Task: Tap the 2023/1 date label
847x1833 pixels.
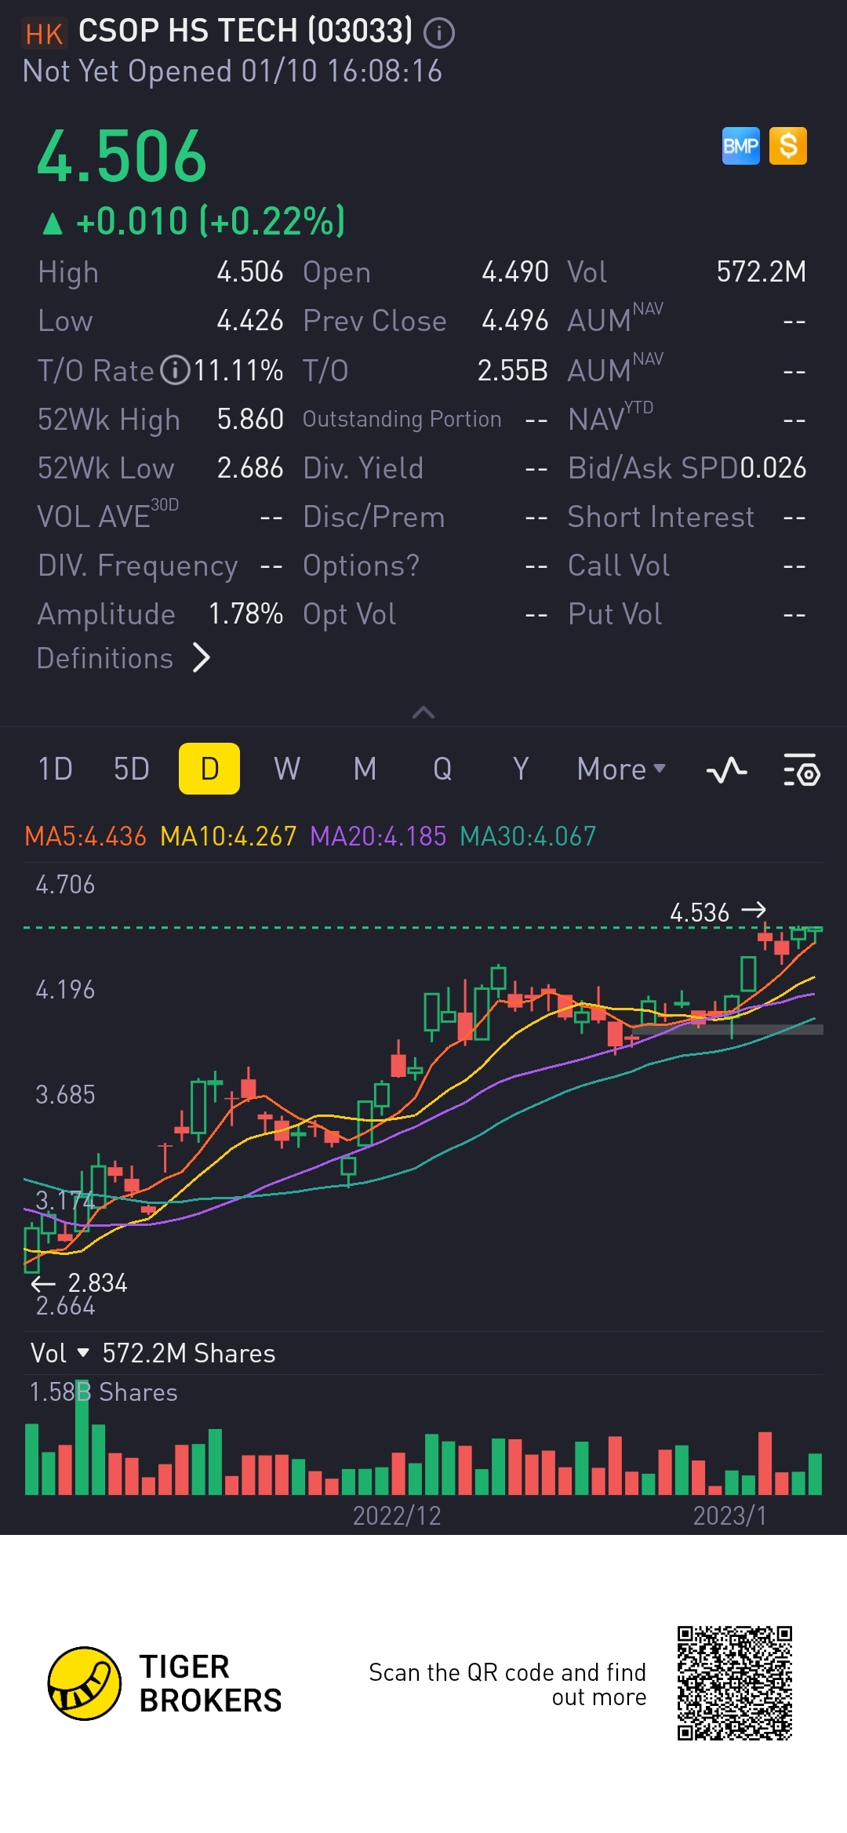Action: click(729, 1515)
